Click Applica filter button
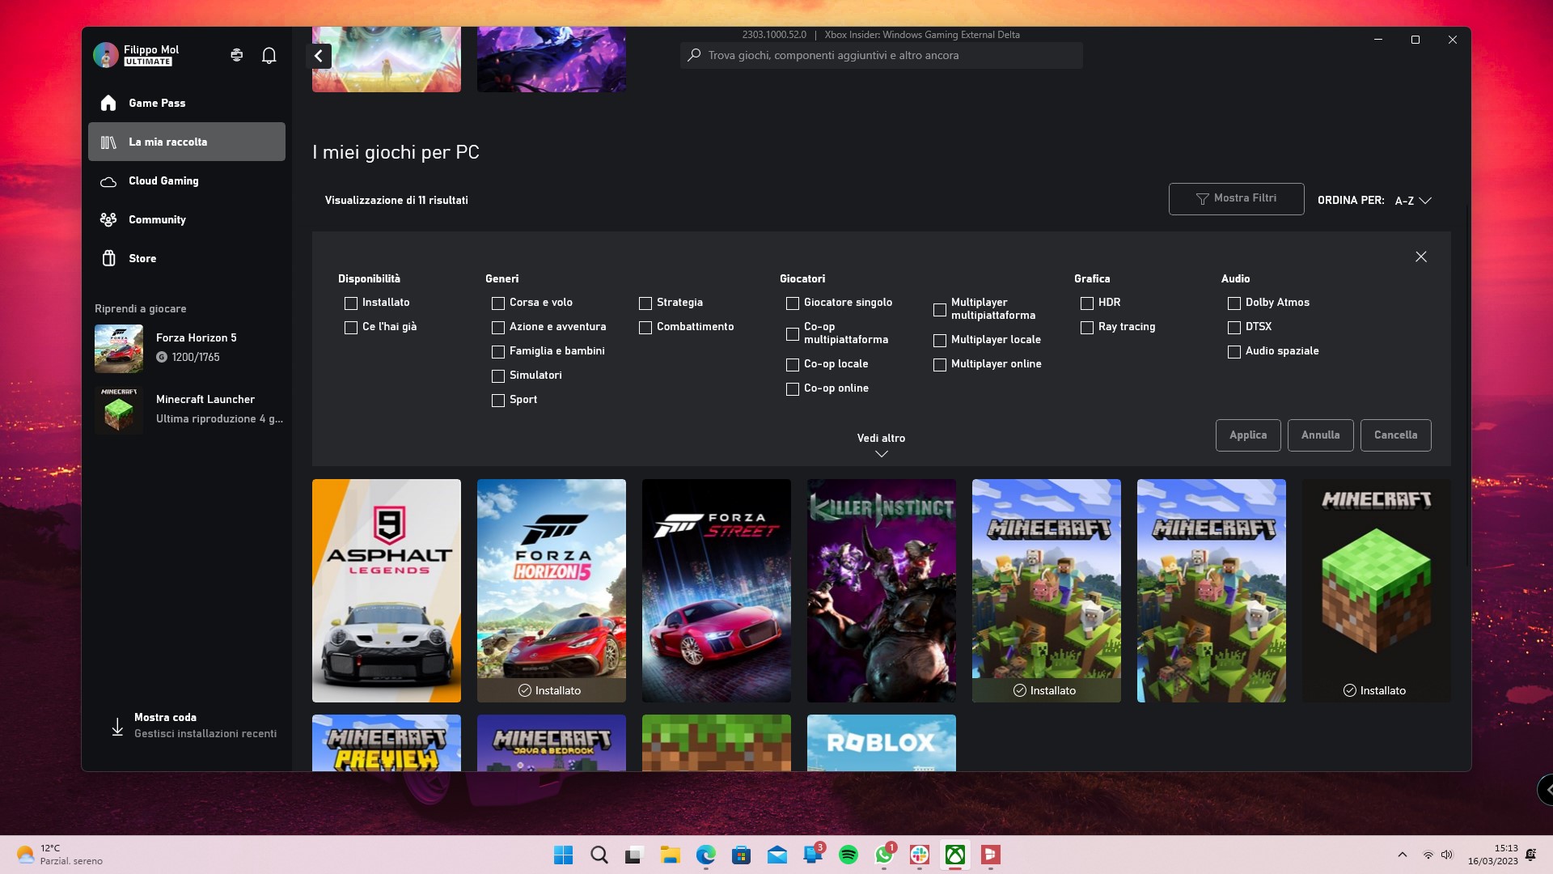 pos(1248,435)
